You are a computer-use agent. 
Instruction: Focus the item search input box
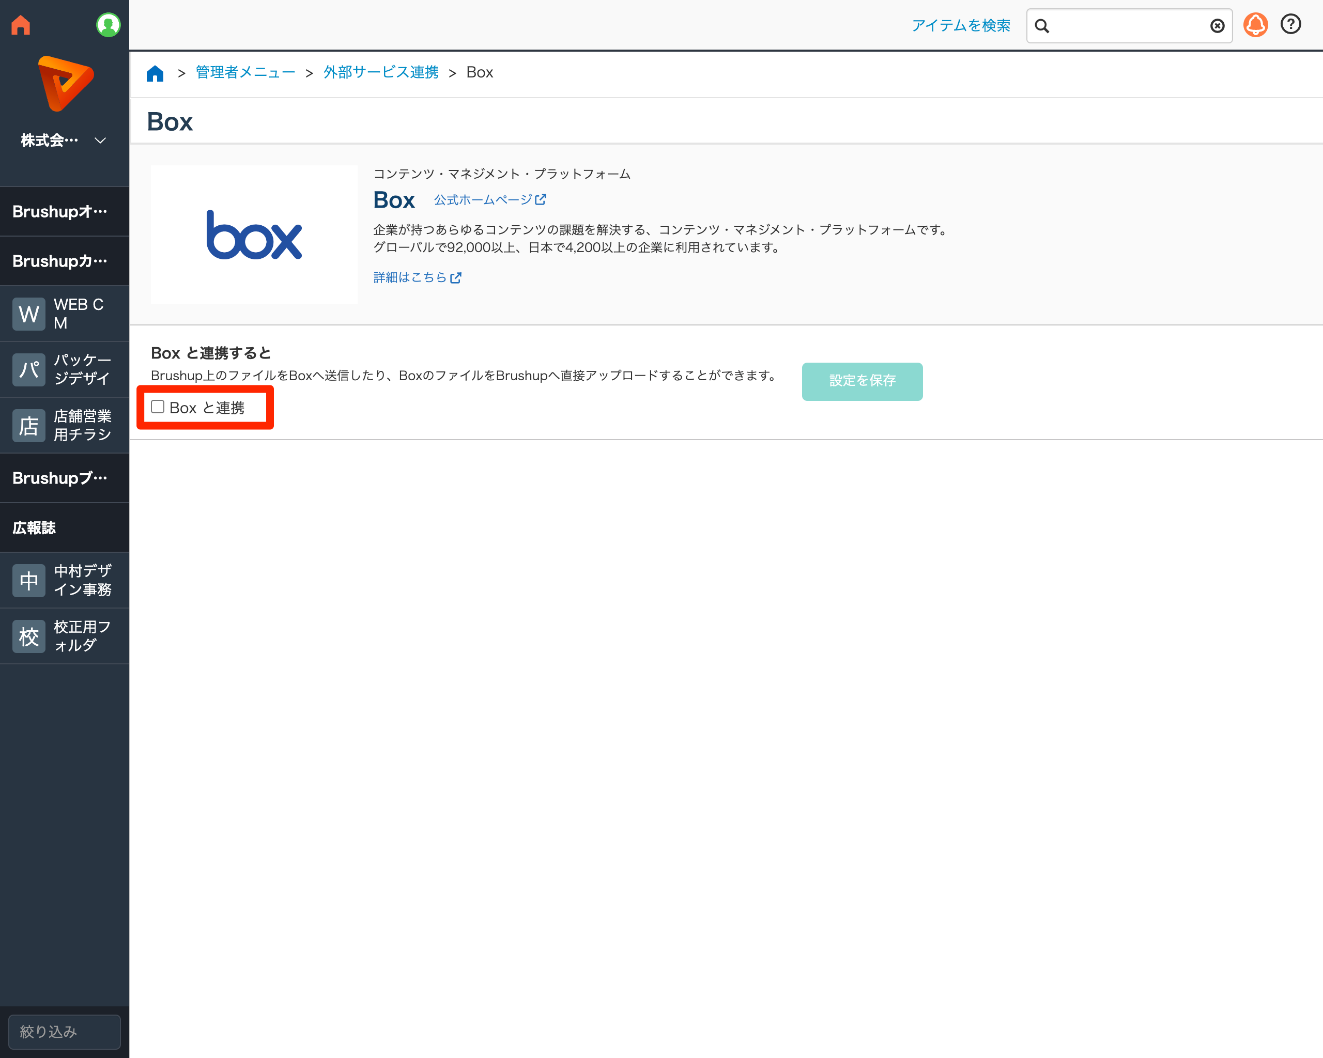point(1129,26)
